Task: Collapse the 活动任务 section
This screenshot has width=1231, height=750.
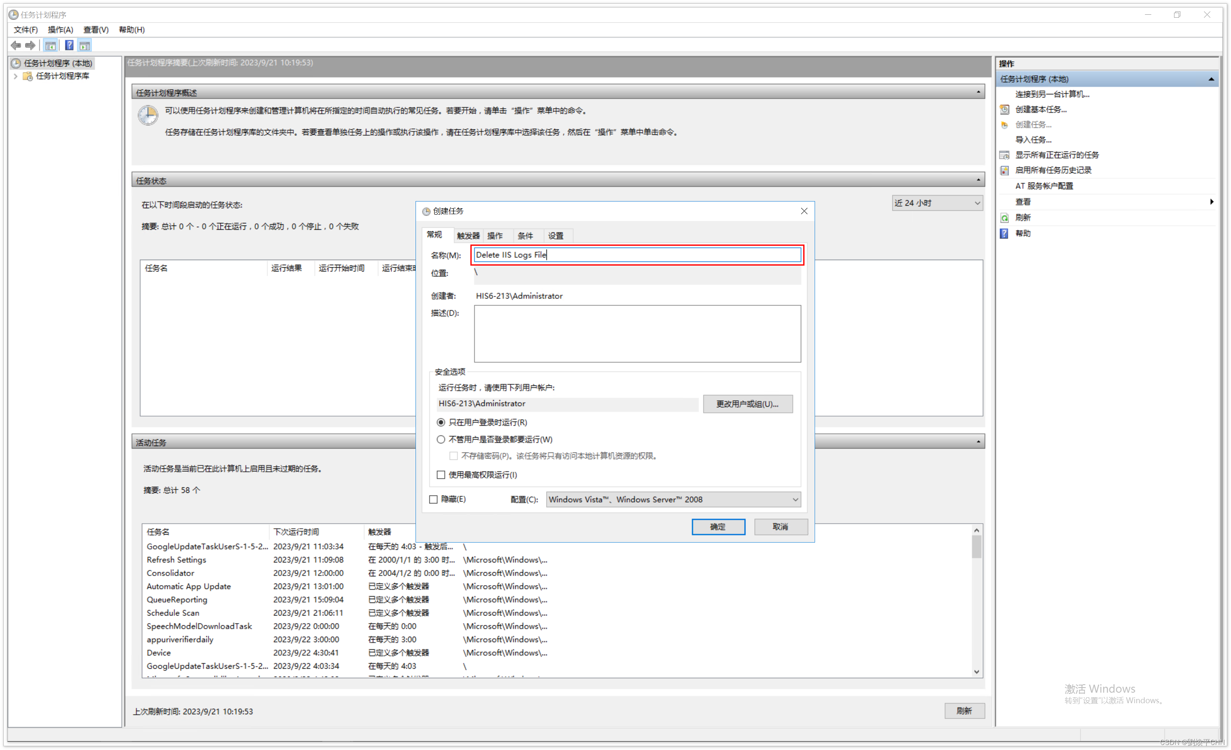Action: [978, 442]
